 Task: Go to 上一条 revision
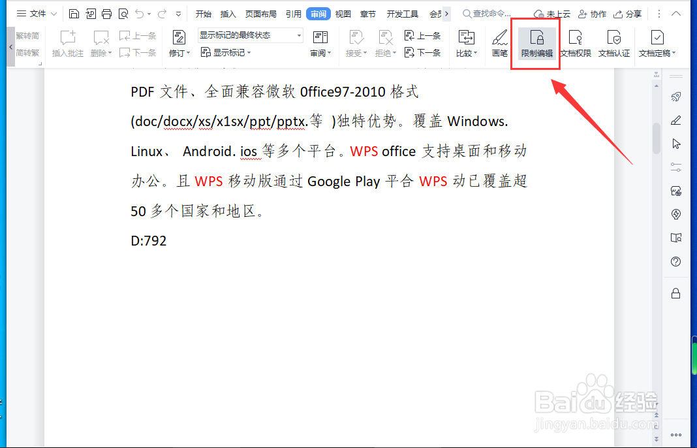(x=423, y=35)
